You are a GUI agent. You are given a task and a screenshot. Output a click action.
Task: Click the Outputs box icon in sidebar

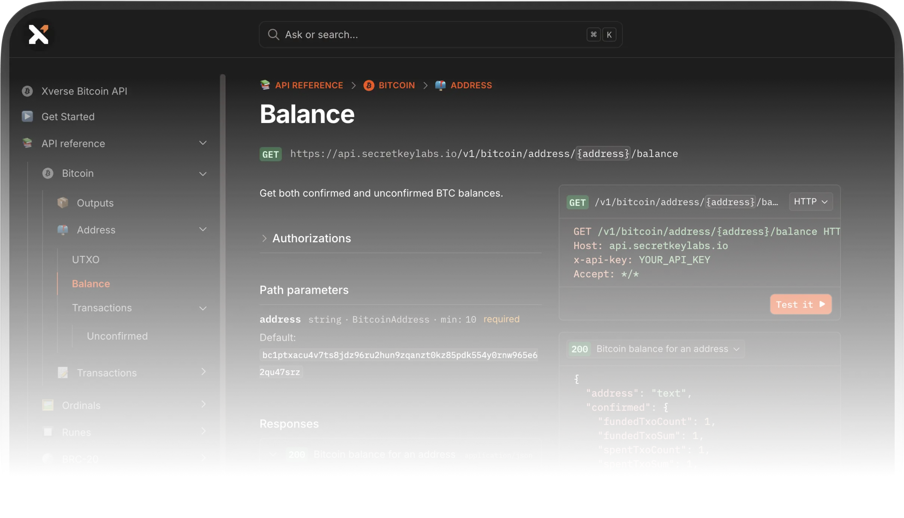point(63,203)
